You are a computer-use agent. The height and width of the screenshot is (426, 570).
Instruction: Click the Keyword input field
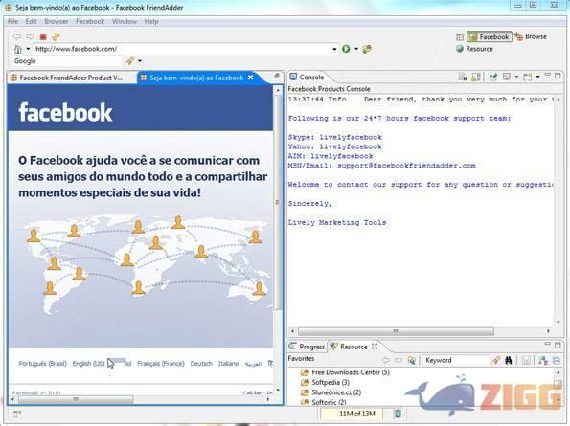(x=456, y=360)
